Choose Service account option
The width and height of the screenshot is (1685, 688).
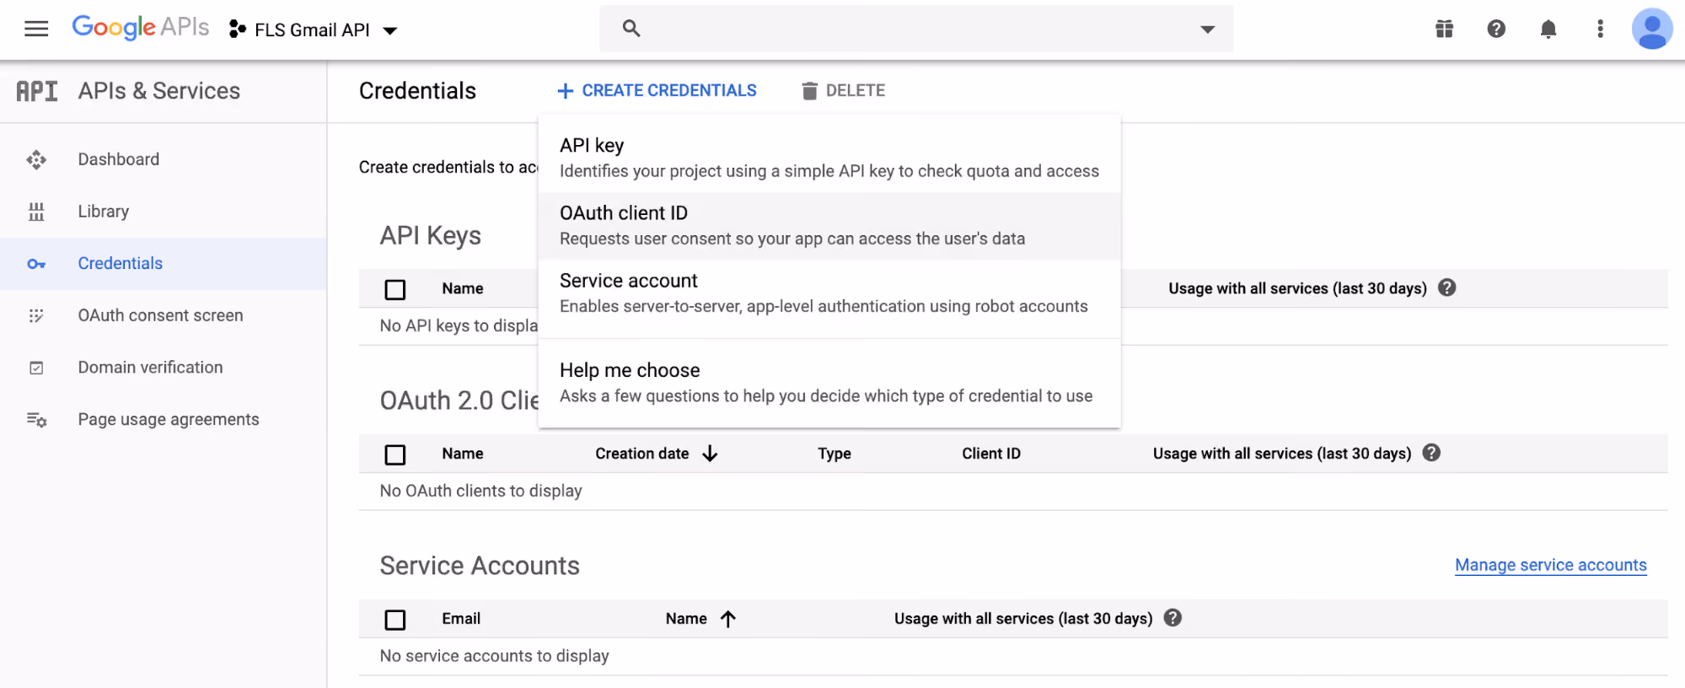click(x=829, y=293)
